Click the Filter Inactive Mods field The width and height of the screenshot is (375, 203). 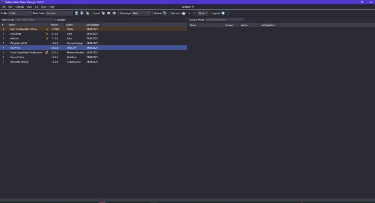pyautogui.click(x=224, y=20)
